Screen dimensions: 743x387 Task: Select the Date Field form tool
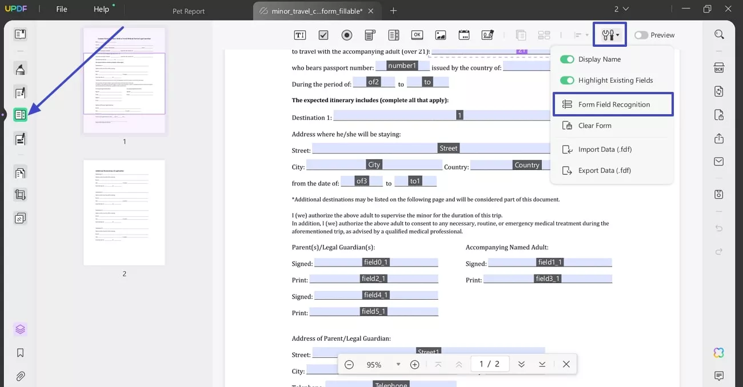point(464,35)
